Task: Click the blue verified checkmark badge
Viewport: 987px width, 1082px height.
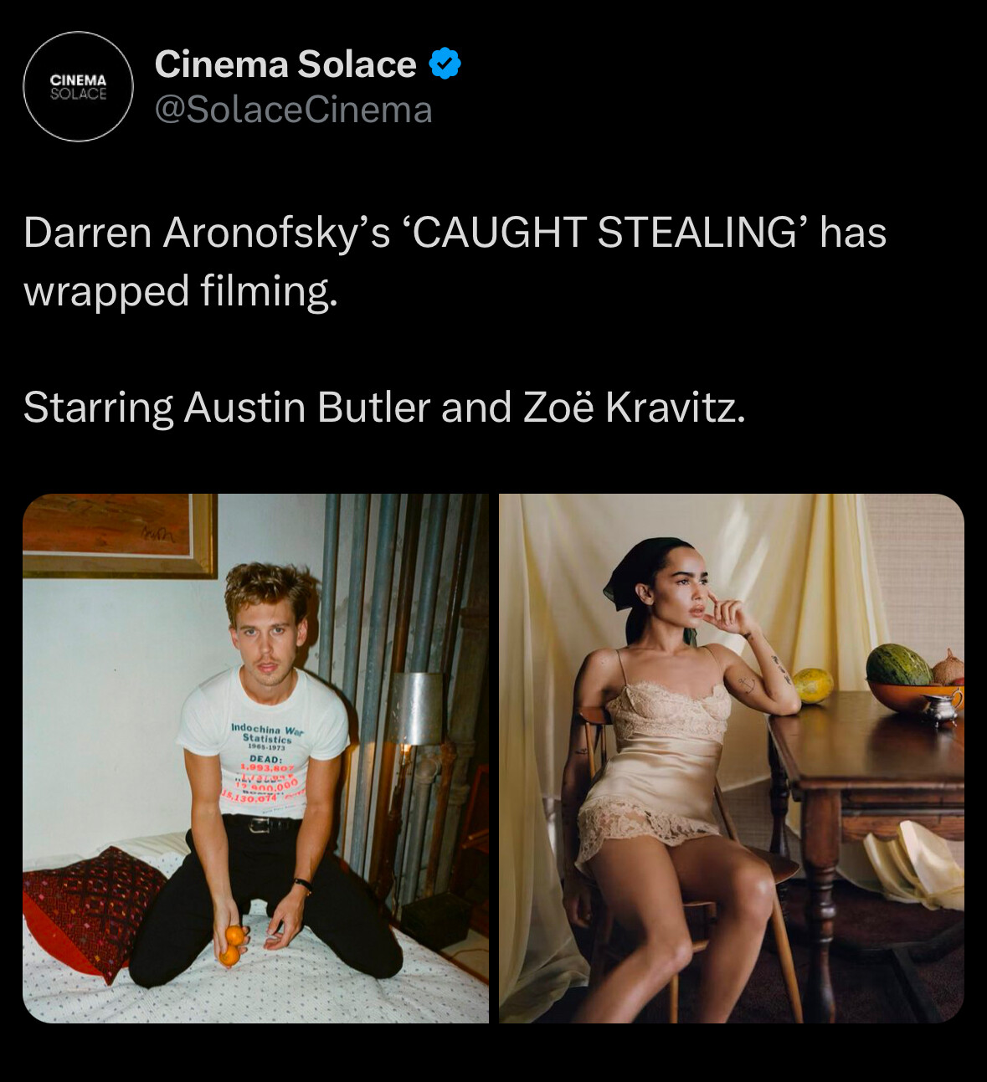Action: click(445, 64)
